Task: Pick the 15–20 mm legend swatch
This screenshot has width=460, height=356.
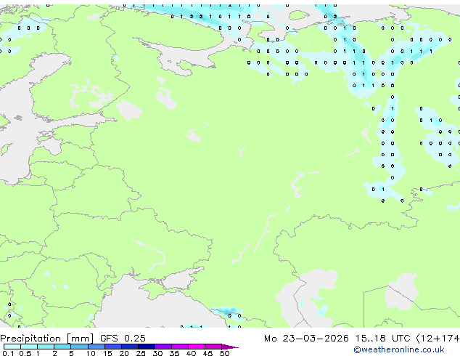Action: tap(113, 347)
